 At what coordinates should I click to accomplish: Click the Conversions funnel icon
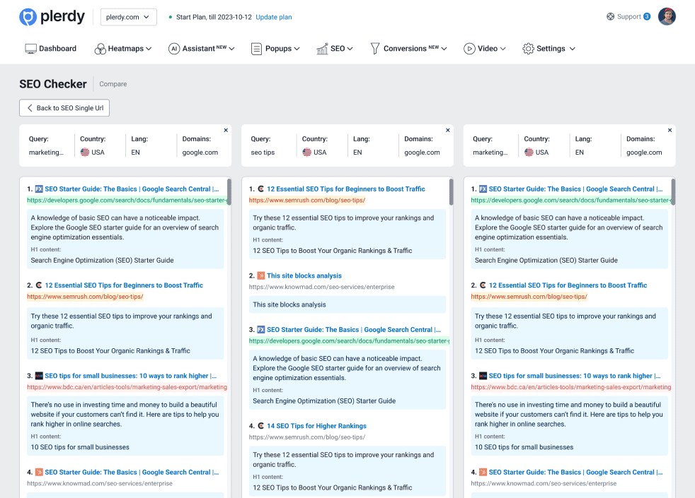(375, 49)
